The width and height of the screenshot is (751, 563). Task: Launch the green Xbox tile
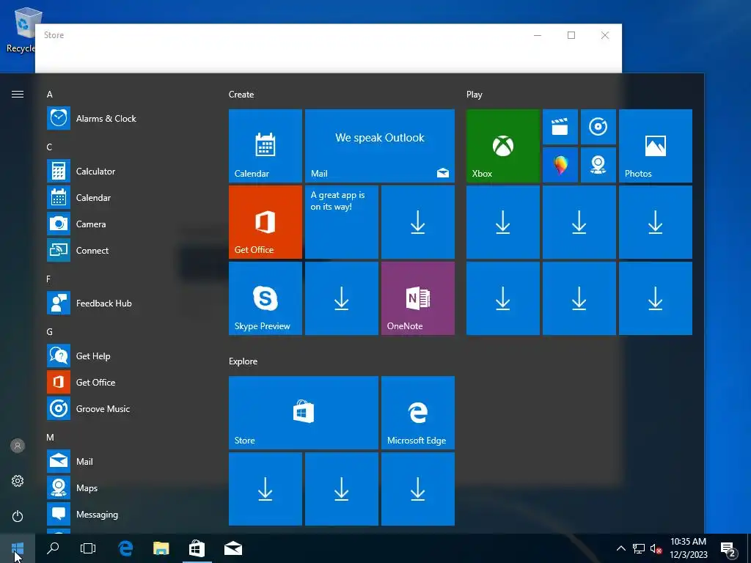(503, 146)
